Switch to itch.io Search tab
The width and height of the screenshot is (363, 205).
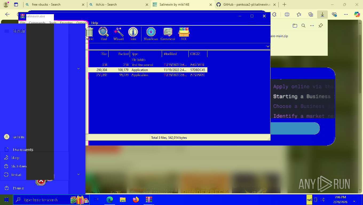pos(119,5)
